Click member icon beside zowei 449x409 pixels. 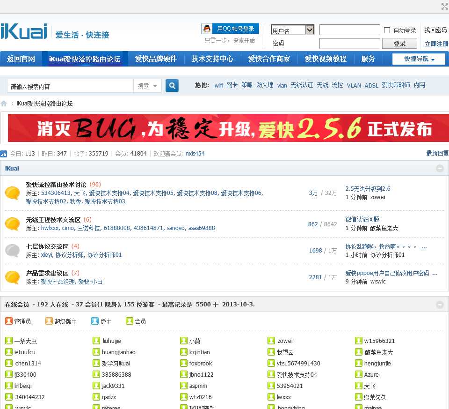click(x=271, y=341)
